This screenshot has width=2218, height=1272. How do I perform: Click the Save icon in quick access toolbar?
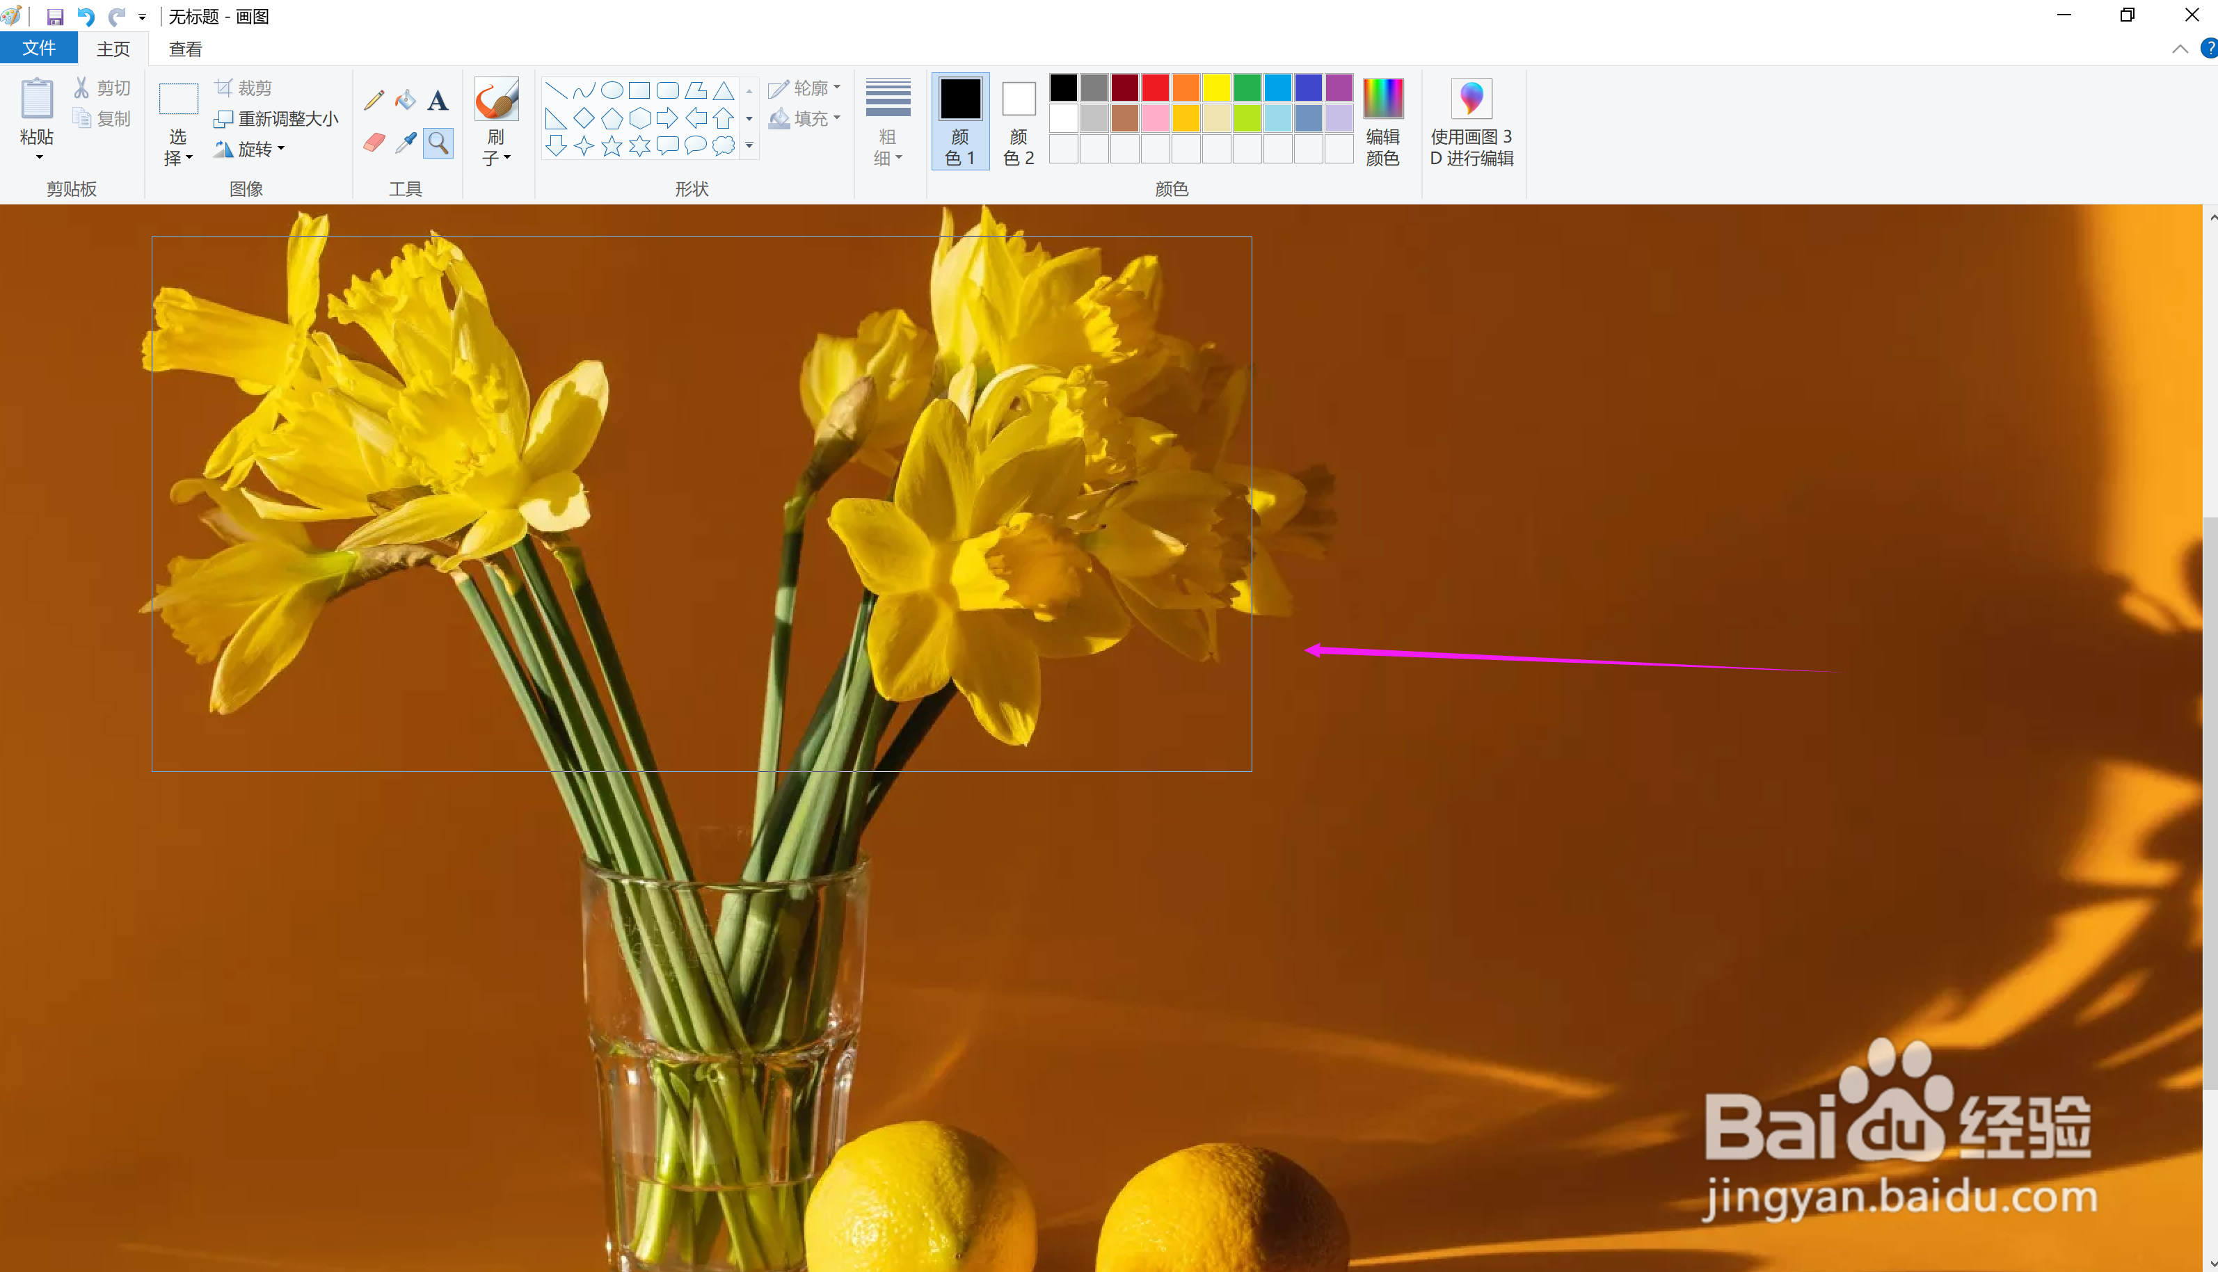pos(54,17)
